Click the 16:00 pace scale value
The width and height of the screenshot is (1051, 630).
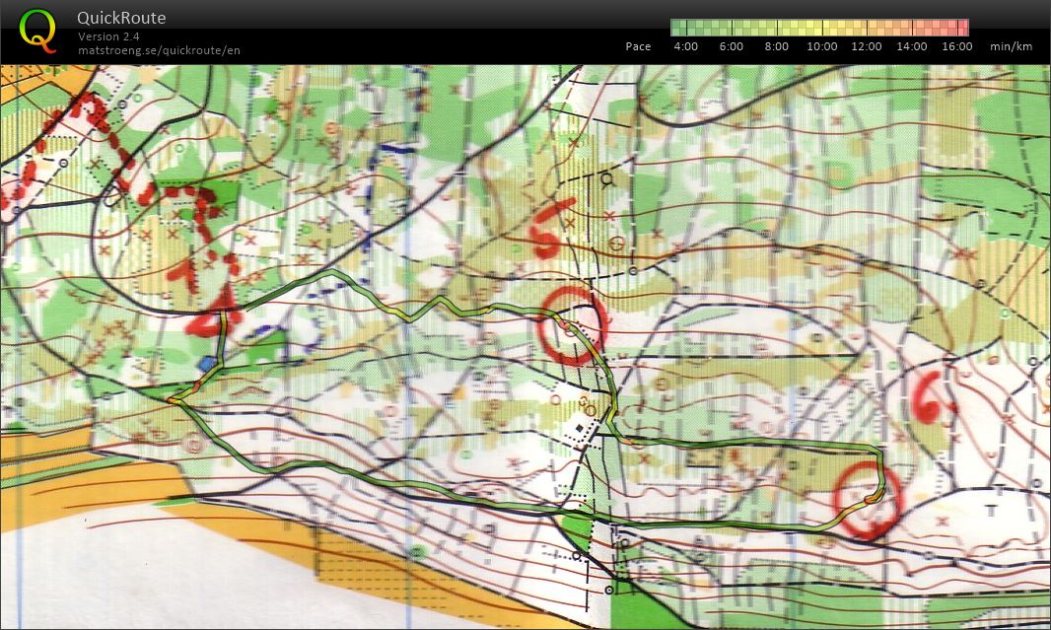(956, 46)
